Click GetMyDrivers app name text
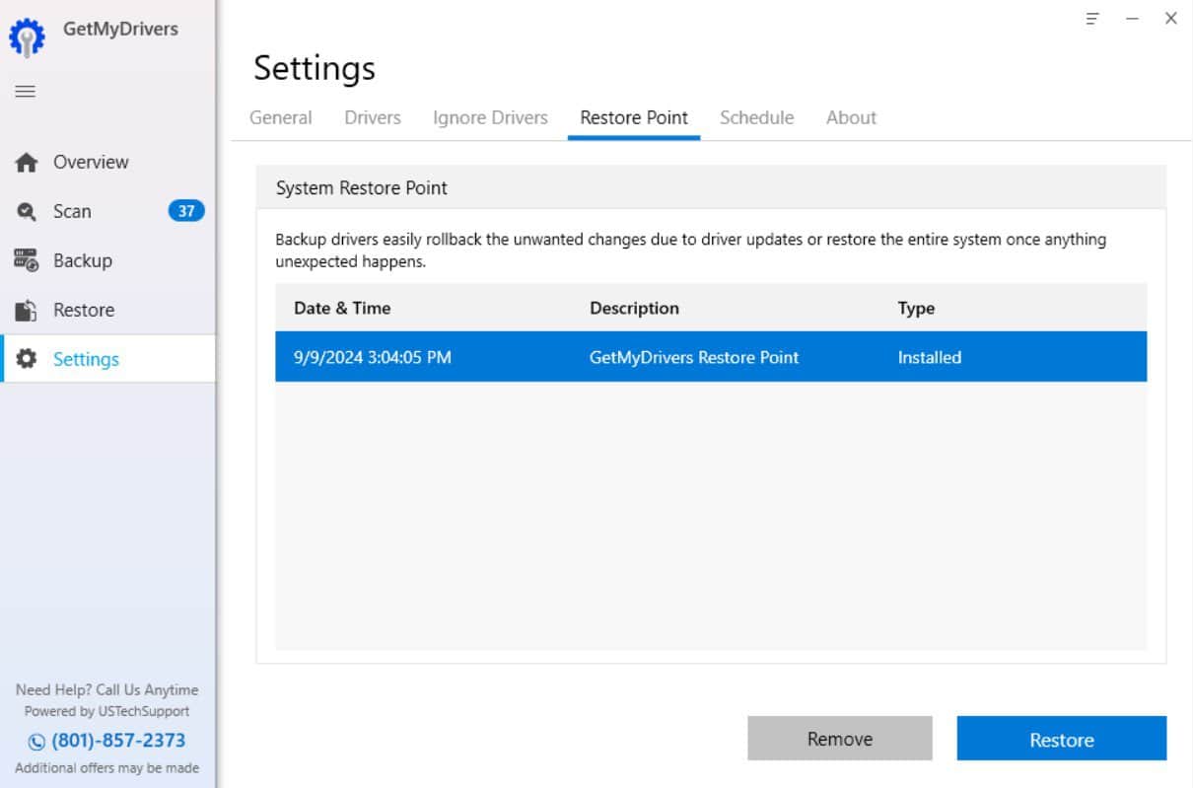This screenshot has width=1193, height=788. click(x=120, y=29)
